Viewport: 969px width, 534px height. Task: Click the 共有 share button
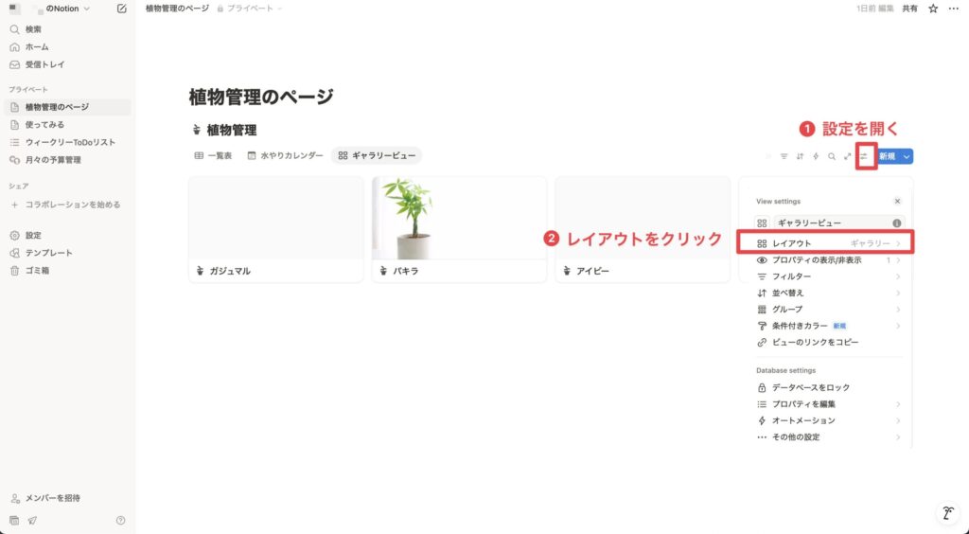tap(909, 9)
